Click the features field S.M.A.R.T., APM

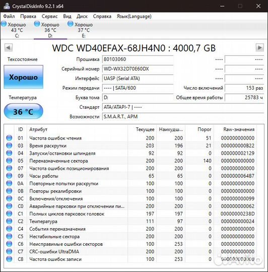click(183, 117)
